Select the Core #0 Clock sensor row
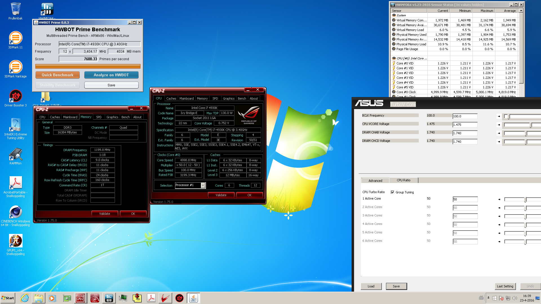The height and width of the screenshot is (304, 541). (455, 92)
